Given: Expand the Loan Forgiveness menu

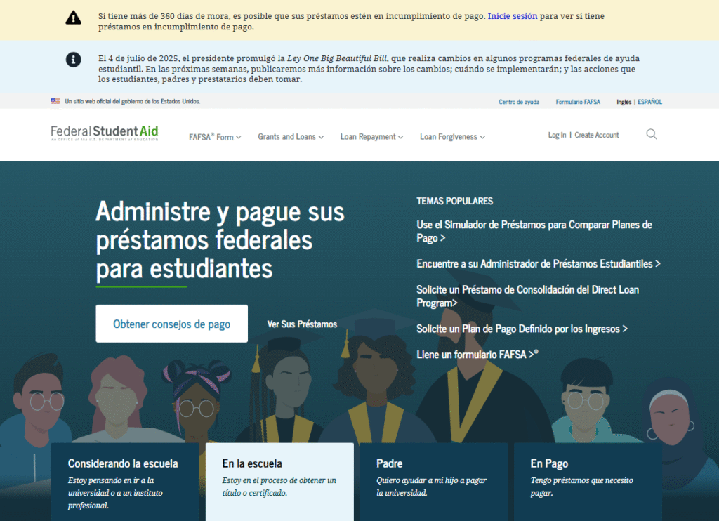Looking at the screenshot, I should (453, 137).
